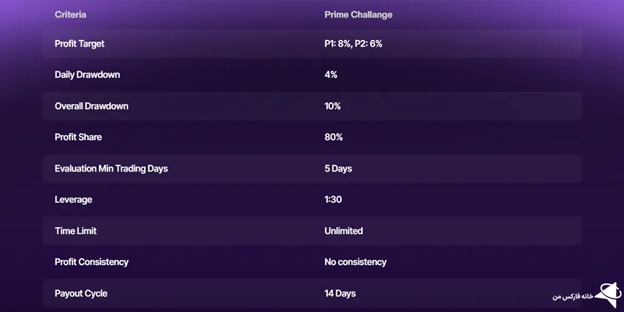
Task: Click the 10% overall drawdown value
Action: click(x=333, y=106)
